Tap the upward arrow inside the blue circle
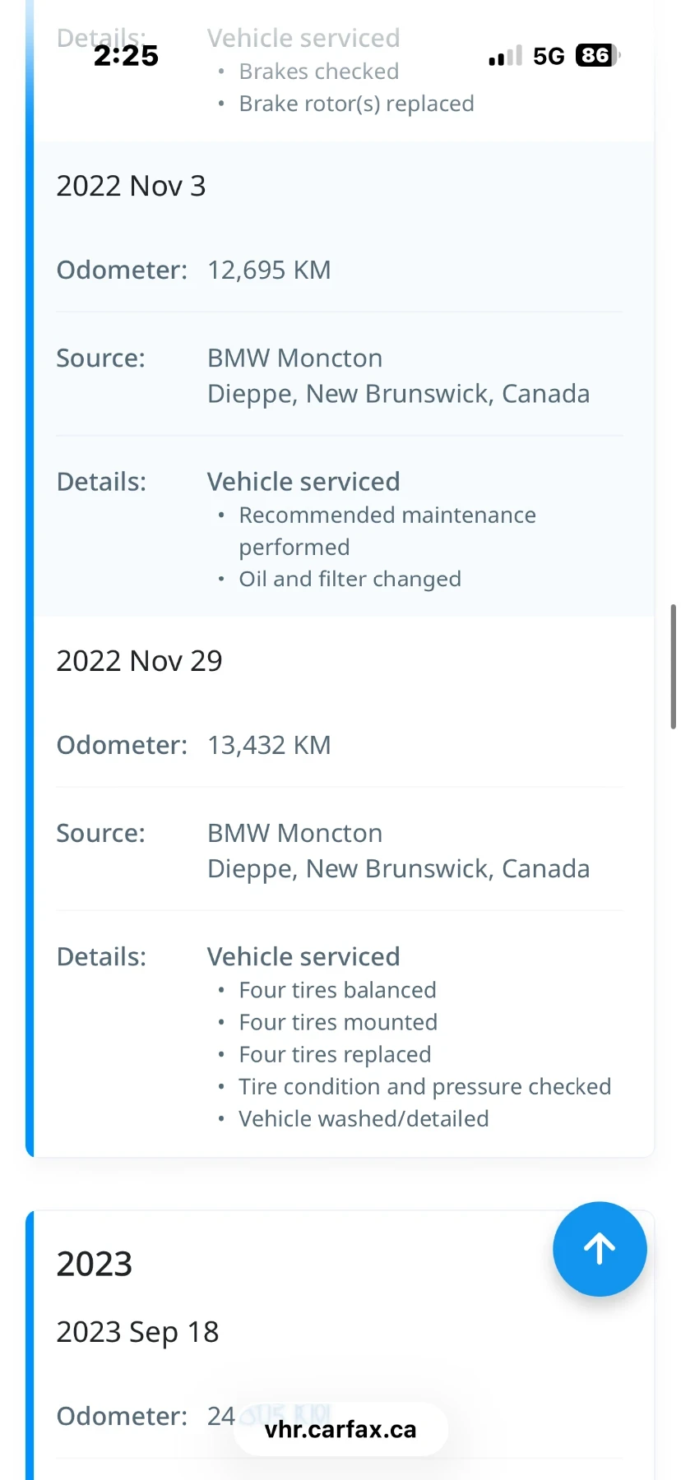 pos(600,1249)
